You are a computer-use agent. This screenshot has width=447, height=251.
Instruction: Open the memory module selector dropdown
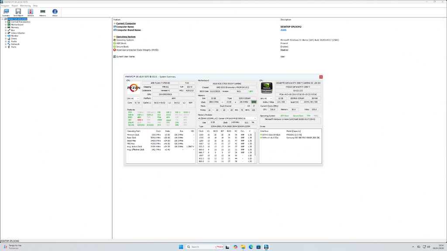tap(227, 119)
